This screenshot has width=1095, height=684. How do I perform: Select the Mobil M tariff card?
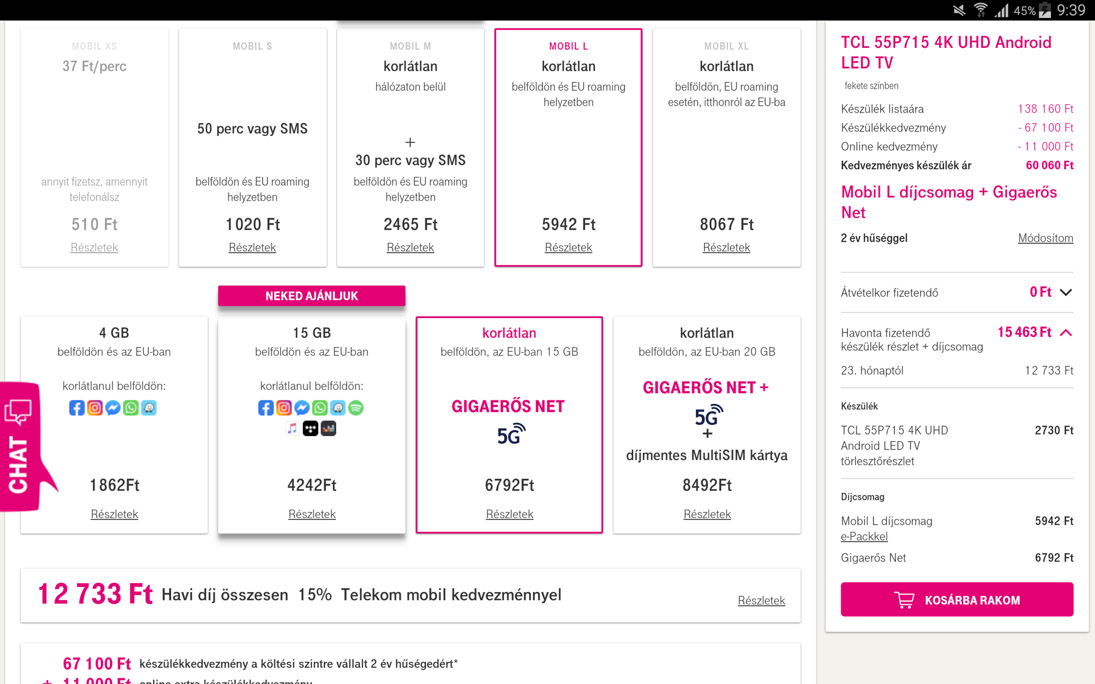[410, 148]
